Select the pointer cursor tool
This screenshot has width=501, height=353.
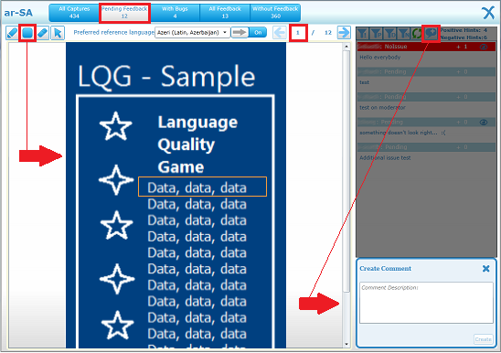(x=58, y=33)
